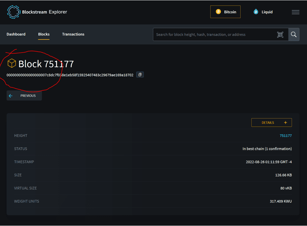Focus the block height search field
This screenshot has width=307, height=226.
tap(215, 34)
